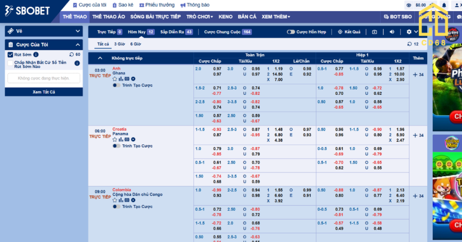
Task: Toggle Cược Hỗn Hợp switch
Action: pos(291,32)
